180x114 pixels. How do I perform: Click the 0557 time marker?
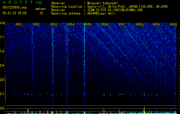point(122,24)
